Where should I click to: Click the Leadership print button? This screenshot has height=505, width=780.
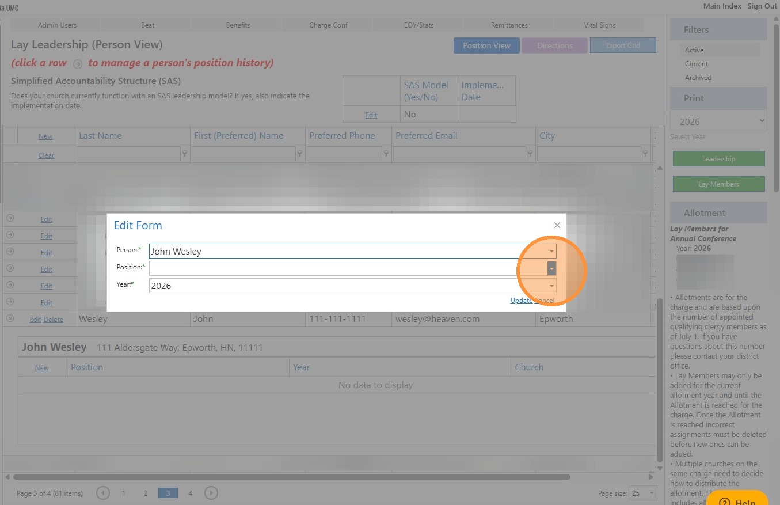pos(718,159)
